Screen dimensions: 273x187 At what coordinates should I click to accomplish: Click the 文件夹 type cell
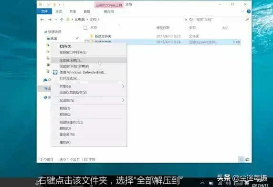point(194,36)
